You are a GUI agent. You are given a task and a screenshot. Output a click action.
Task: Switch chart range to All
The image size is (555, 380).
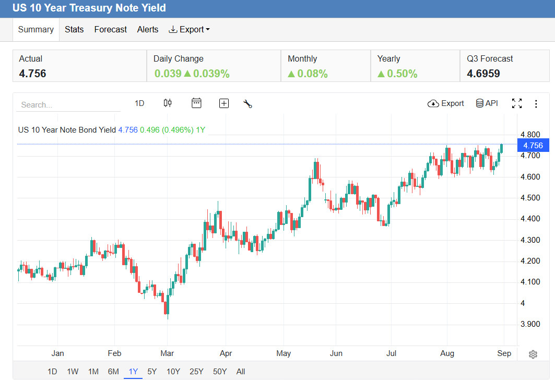coord(241,372)
